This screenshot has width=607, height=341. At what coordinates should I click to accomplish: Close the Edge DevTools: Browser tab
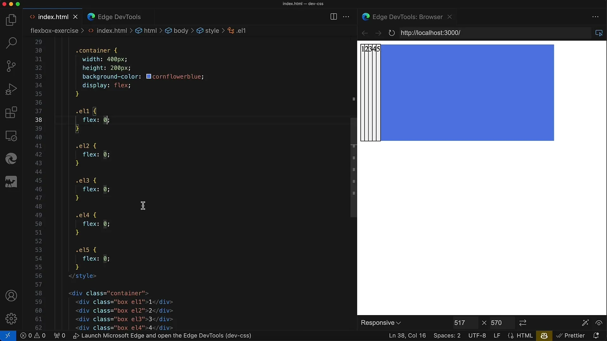449,17
